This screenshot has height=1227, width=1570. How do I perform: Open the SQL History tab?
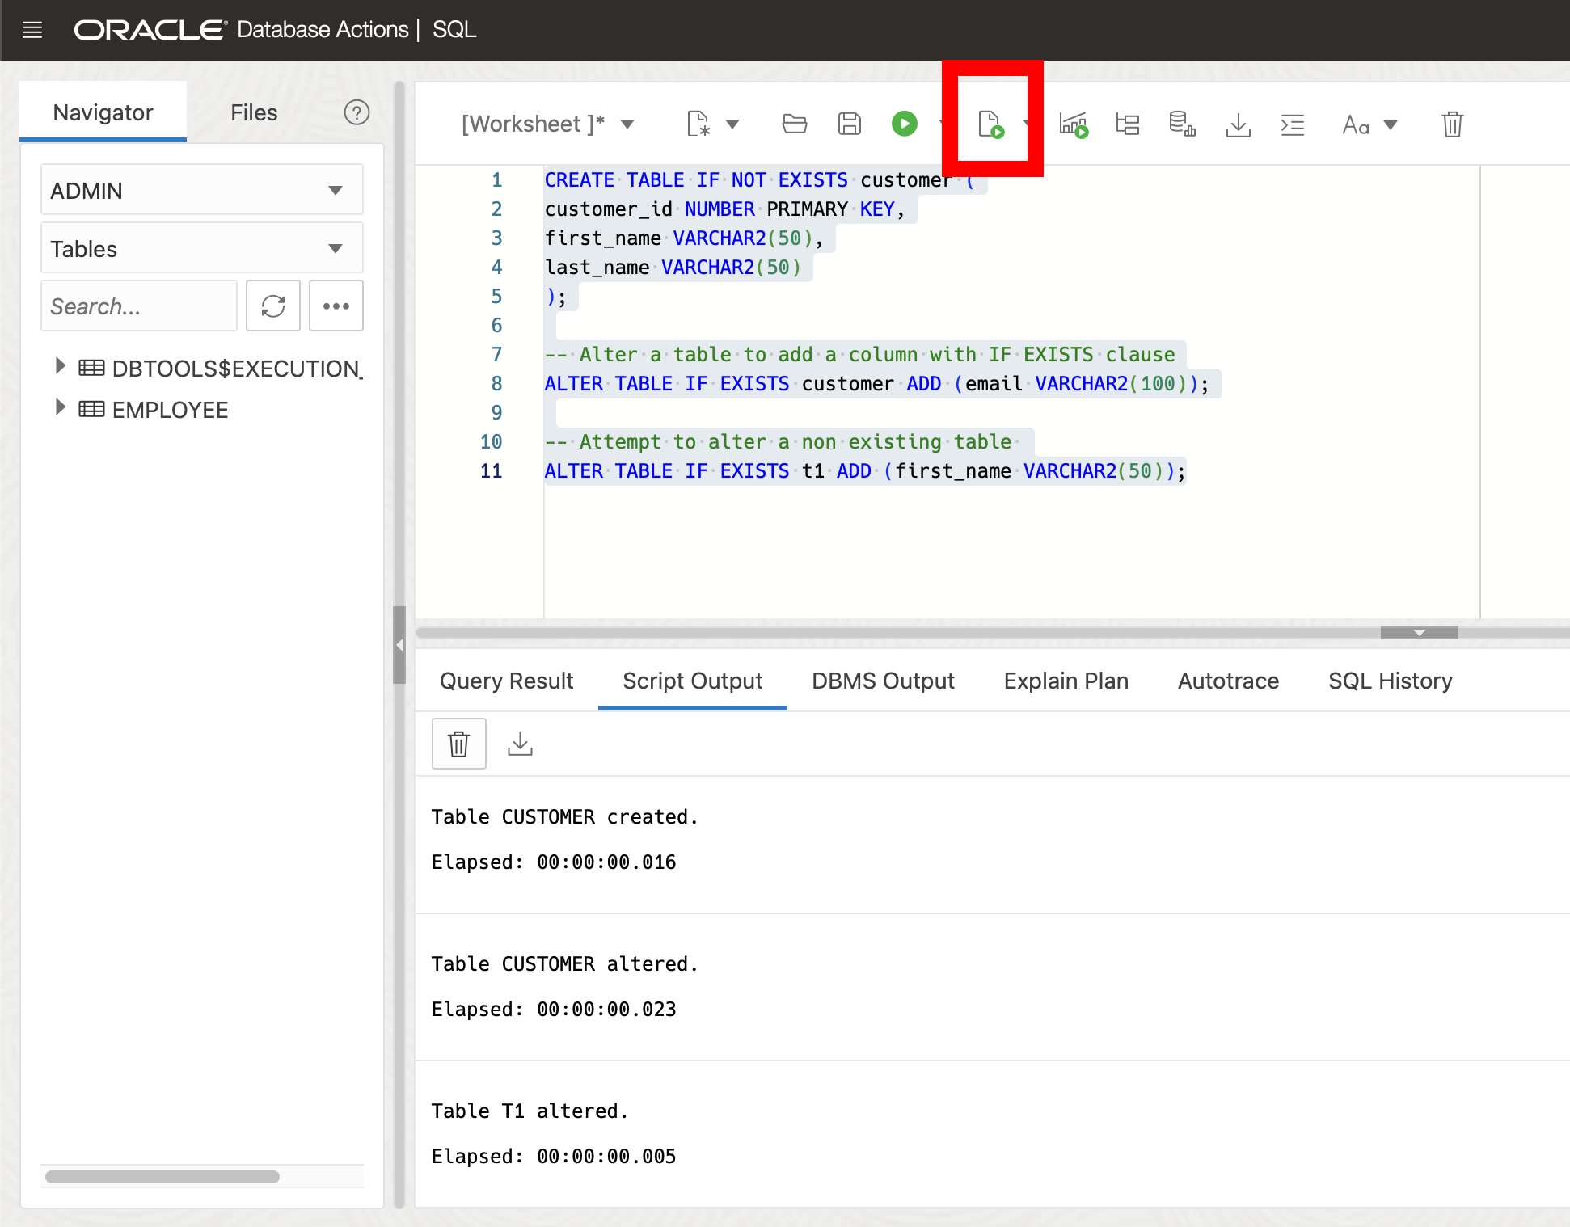tap(1390, 681)
